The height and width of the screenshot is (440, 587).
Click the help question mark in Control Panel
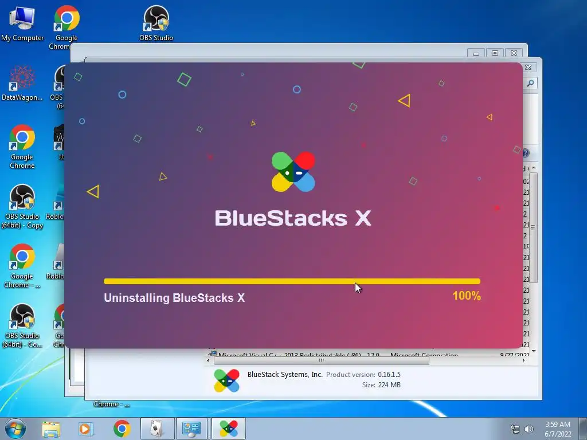[x=526, y=153]
